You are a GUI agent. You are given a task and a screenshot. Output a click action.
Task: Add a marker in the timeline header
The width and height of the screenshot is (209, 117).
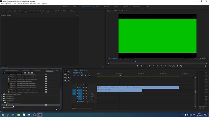click(x=86, y=75)
